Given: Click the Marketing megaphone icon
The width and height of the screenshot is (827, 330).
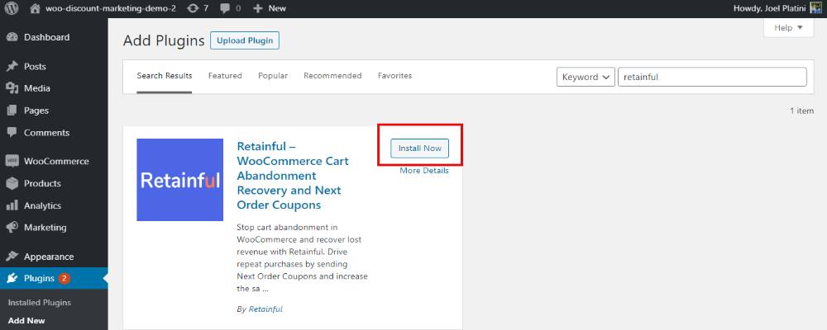Looking at the screenshot, I should pos(12,228).
